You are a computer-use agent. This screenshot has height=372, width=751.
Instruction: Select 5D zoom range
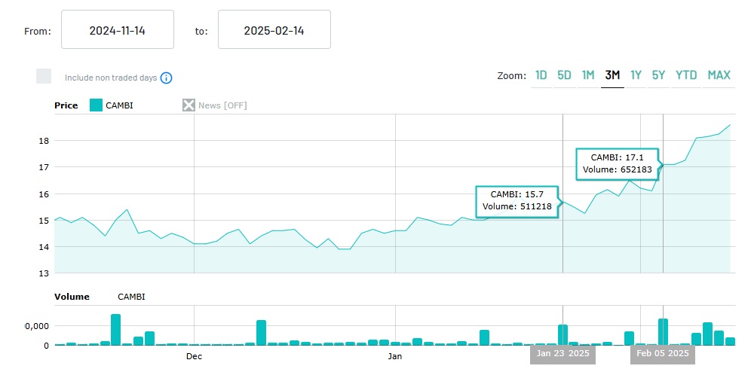(x=564, y=75)
